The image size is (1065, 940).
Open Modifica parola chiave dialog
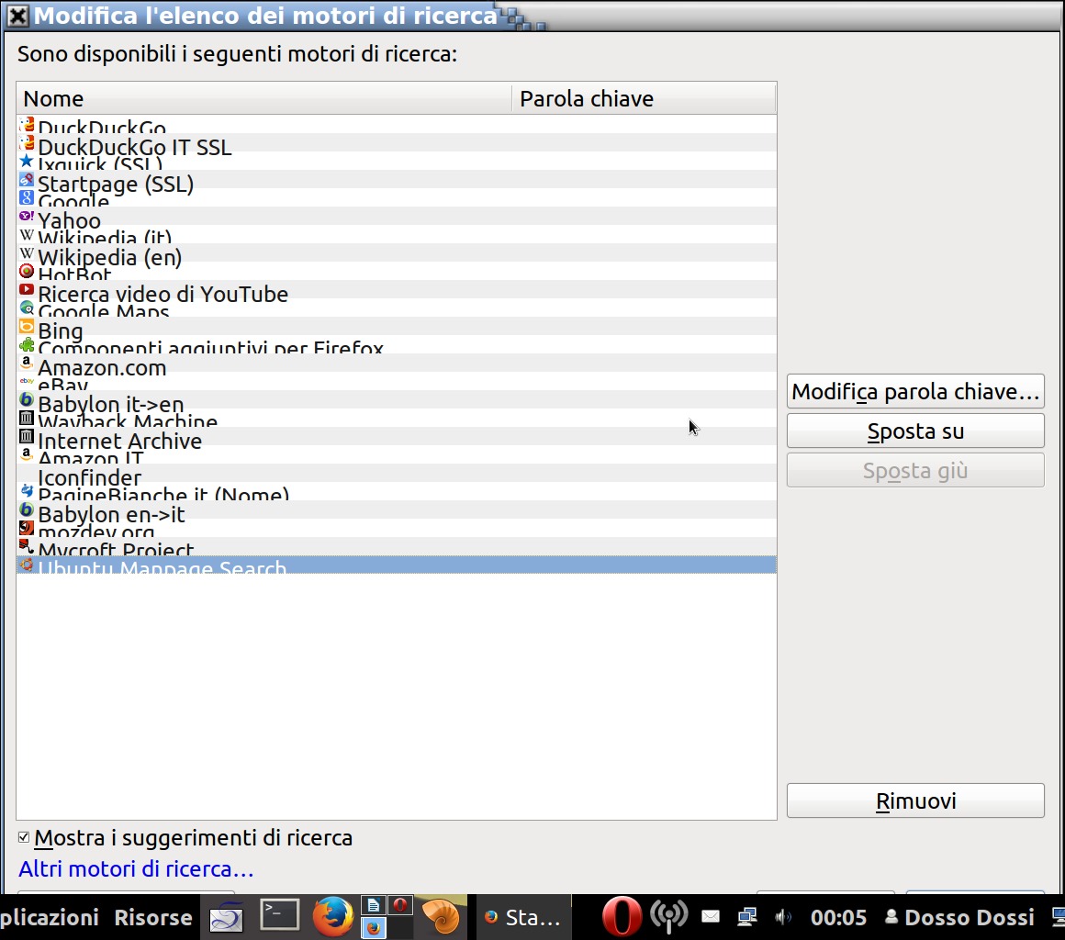pos(915,391)
